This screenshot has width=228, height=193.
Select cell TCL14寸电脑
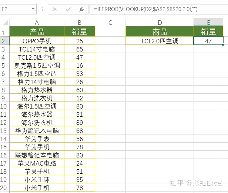point(37,49)
